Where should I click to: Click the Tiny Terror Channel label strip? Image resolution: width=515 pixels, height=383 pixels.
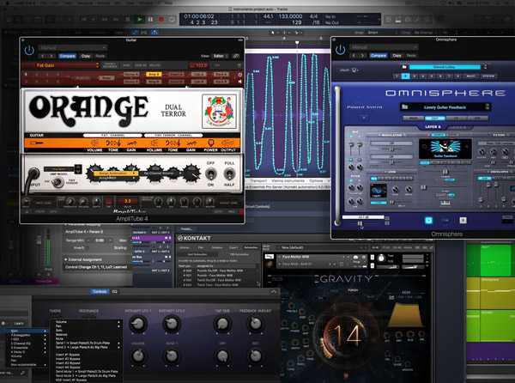173,136
